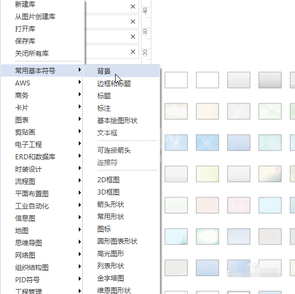Select 基本绘图形状 library
The height and width of the screenshot is (294, 295).
(122, 121)
